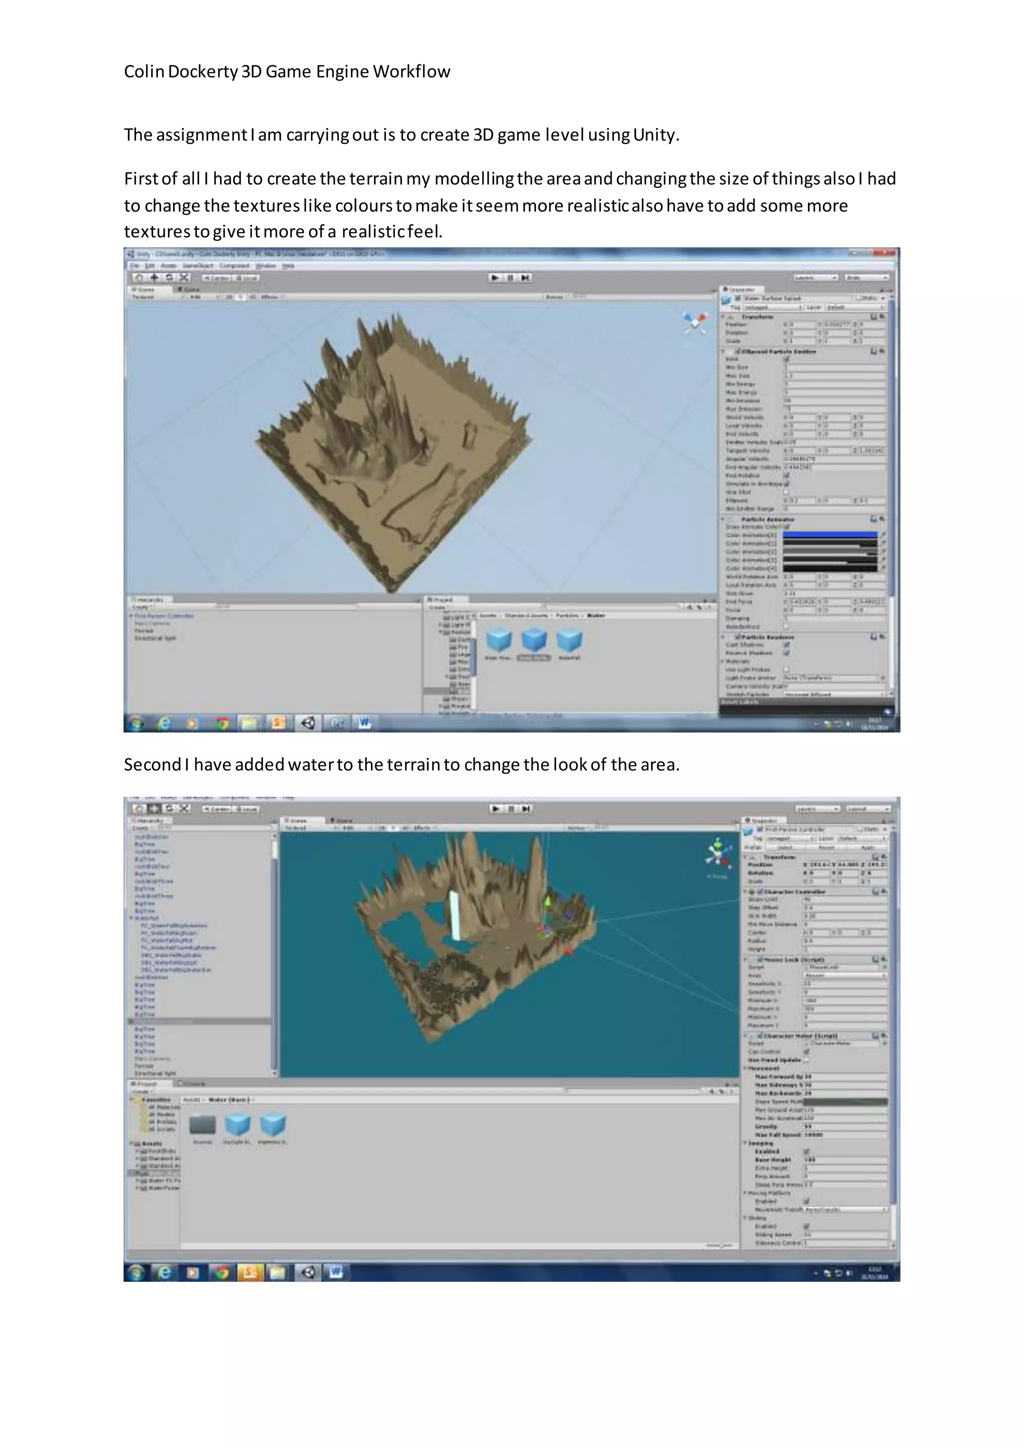The height and width of the screenshot is (1448, 1024).
Task: Click Play button in first Unity screenshot
Action: click(495, 277)
